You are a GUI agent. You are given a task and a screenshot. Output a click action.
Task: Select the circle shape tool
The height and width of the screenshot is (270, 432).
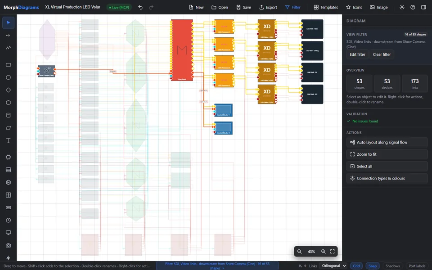(x=8, y=77)
